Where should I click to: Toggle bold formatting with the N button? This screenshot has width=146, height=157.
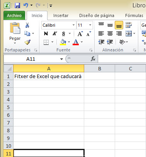46,34
